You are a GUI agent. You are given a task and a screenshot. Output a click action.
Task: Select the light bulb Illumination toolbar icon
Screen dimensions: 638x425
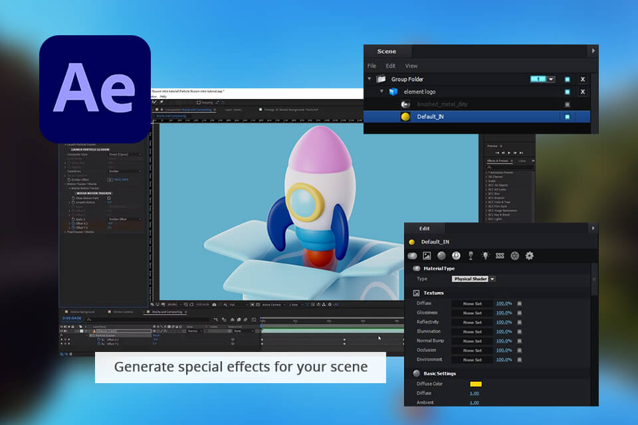tap(485, 256)
